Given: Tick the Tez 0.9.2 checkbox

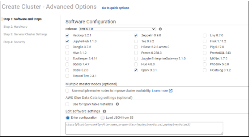Looking at the screenshot, I should pos(136,41).
